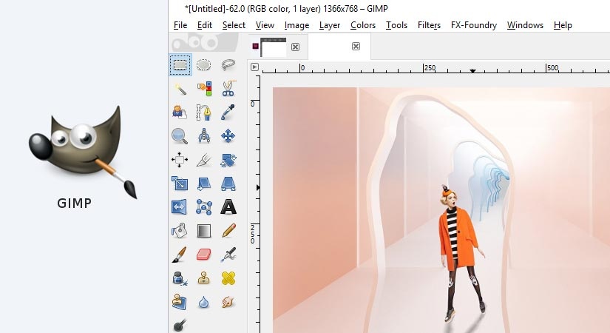Select the Heal tool bandage icon
The height and width of the screenshot is (333, 610).
[x=228, y=278]
